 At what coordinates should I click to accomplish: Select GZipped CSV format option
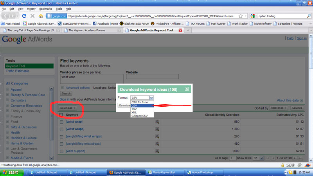coord(142,116)
